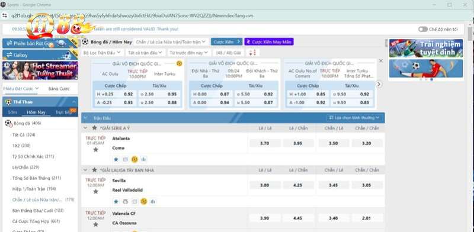Select the 'Sớm' tab
The height and width of the screenshot is (232, 474).
(12, 112)
